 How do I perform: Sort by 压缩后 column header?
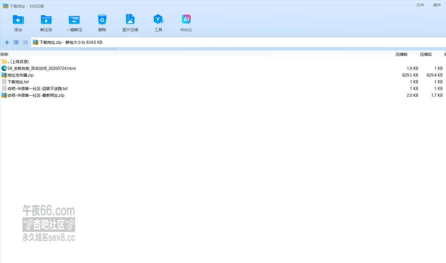[x=426, y=54]
